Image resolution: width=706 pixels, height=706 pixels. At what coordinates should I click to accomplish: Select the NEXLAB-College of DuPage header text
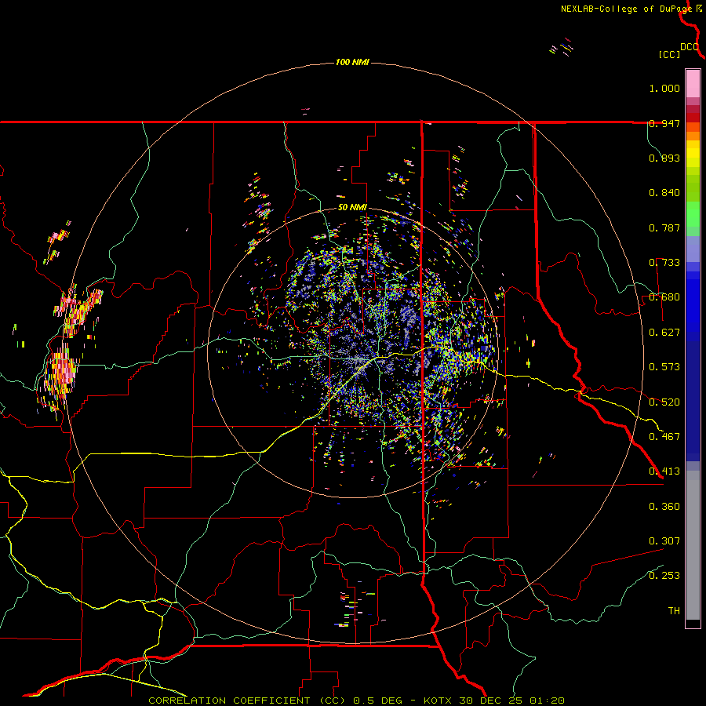[626, 9]
